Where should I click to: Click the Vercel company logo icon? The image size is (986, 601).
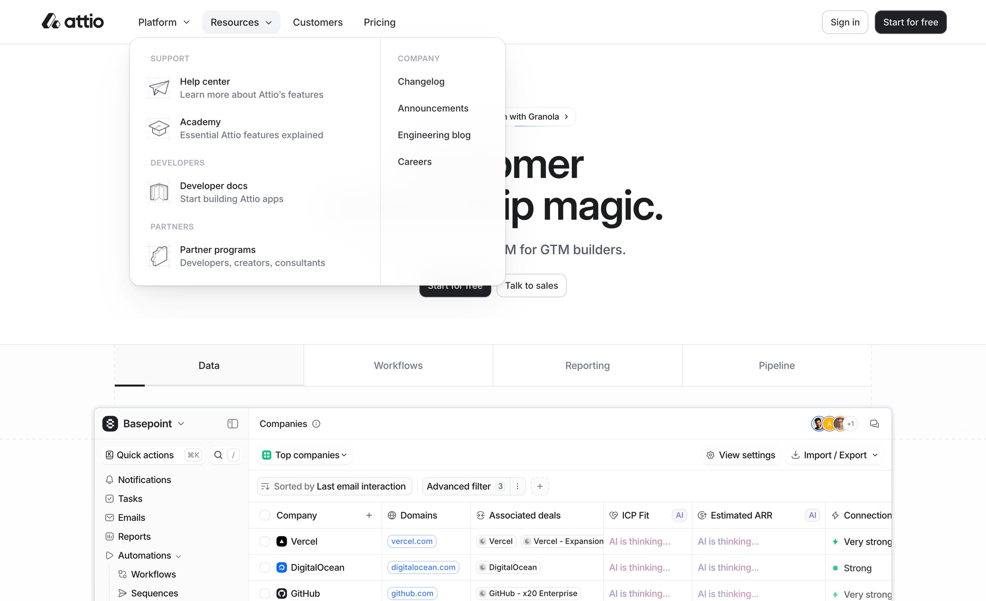pos(281,541)
